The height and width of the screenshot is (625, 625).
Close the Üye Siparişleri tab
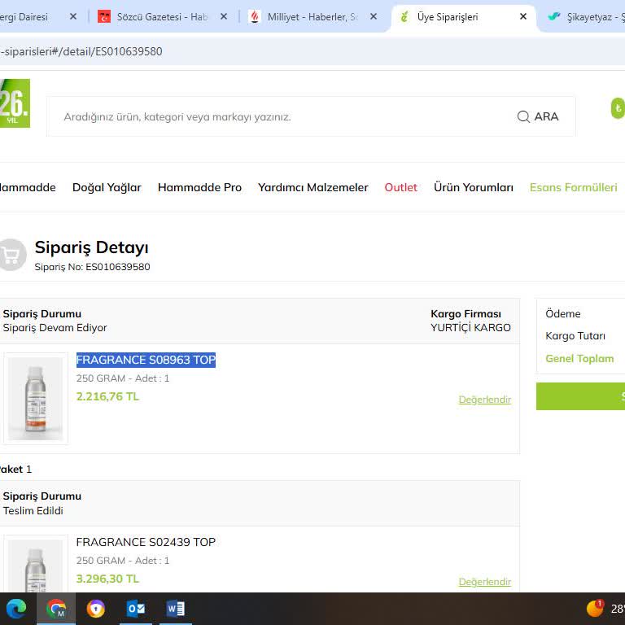(523, 16)
